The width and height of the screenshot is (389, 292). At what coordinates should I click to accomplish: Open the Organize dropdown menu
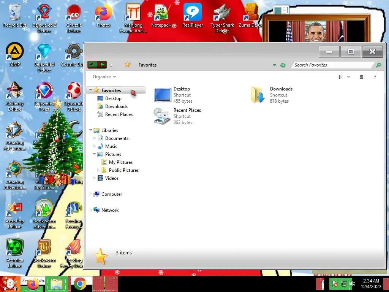104,77
